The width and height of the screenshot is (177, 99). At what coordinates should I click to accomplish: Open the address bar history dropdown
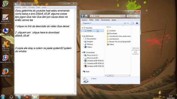coord(121,16)
